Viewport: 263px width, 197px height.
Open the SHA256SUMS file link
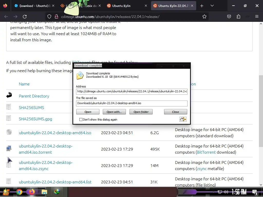click(31, 107)
